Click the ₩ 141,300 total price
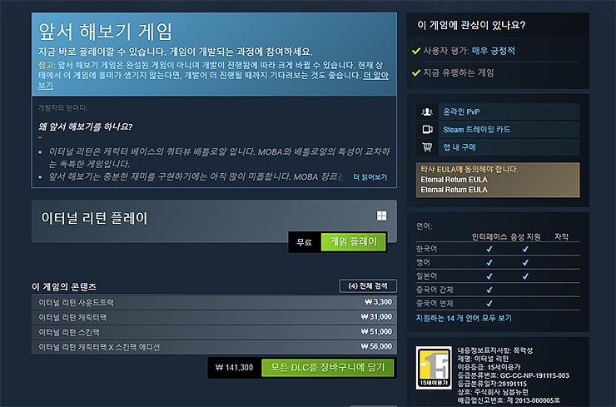The width and height of the screenshot is (616, 407). [x=234, y=368]
